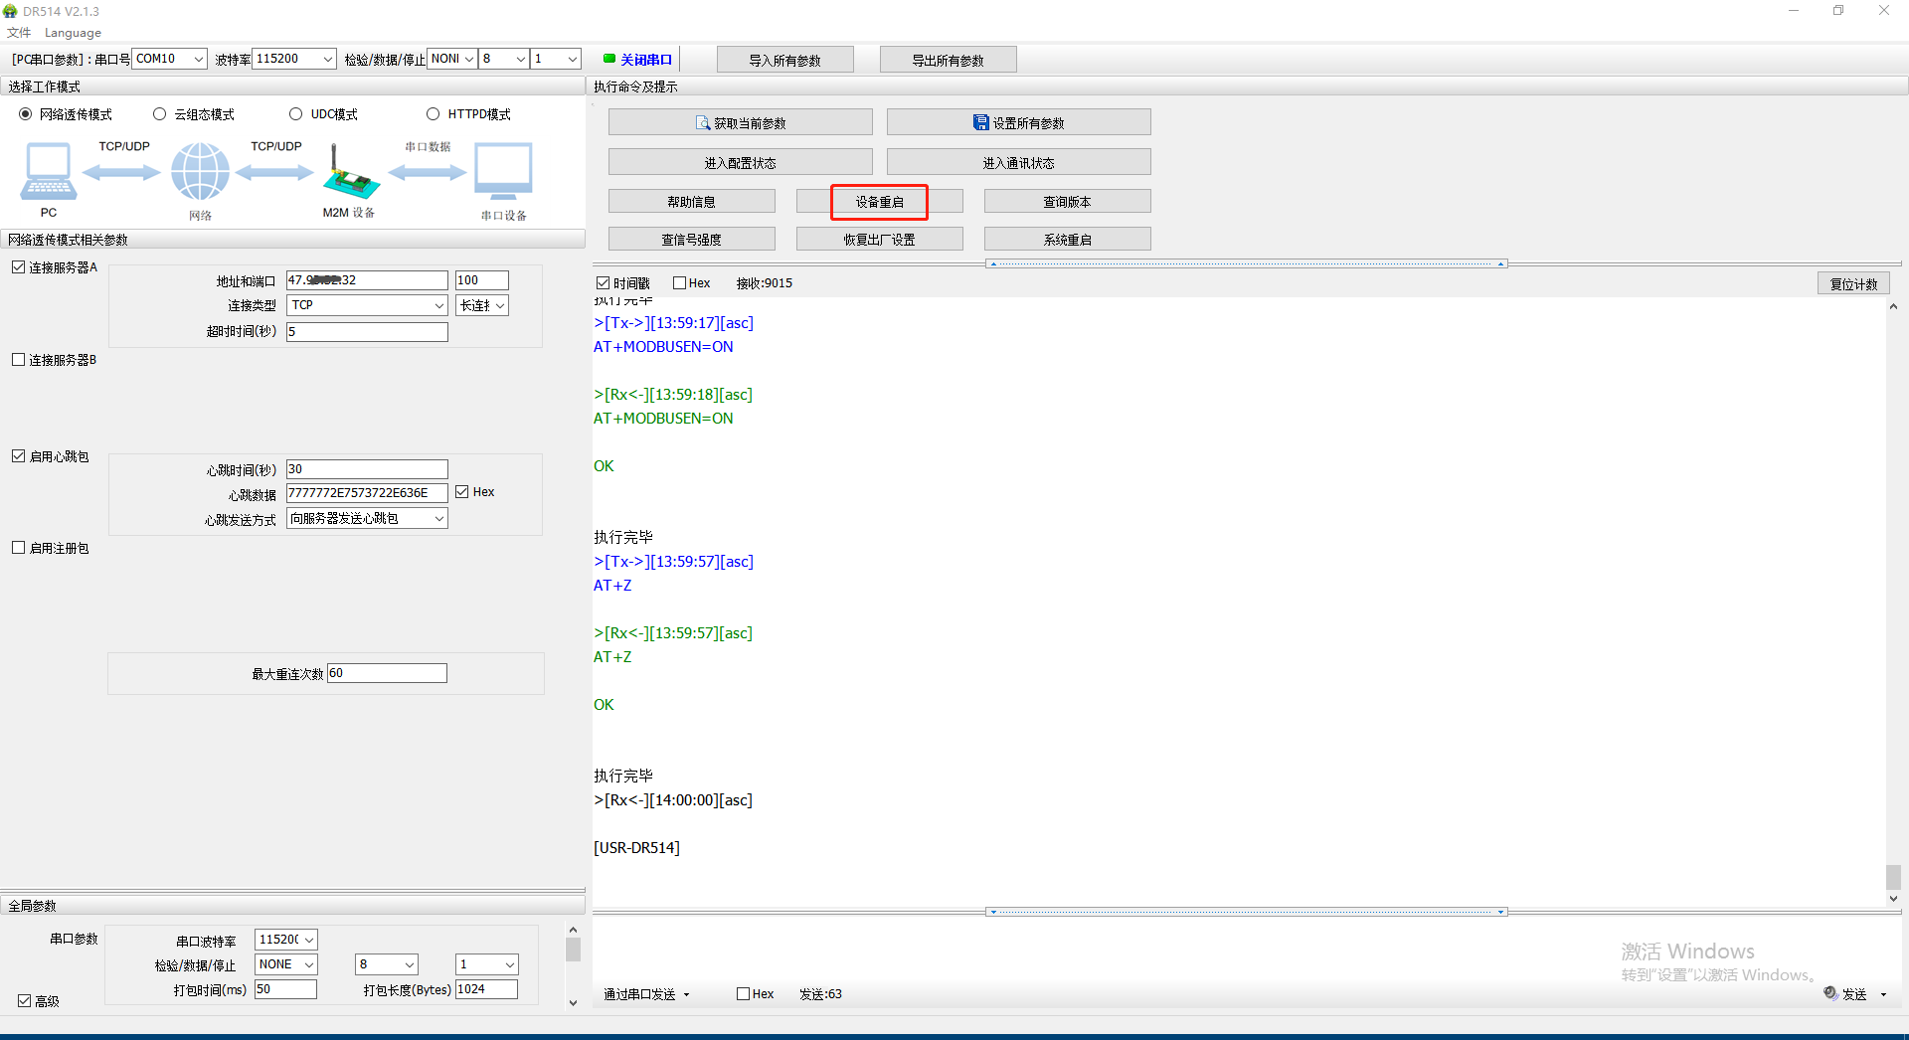Open the 文件 menu
Screen dimensions: 1909x1040
(19, 33)
